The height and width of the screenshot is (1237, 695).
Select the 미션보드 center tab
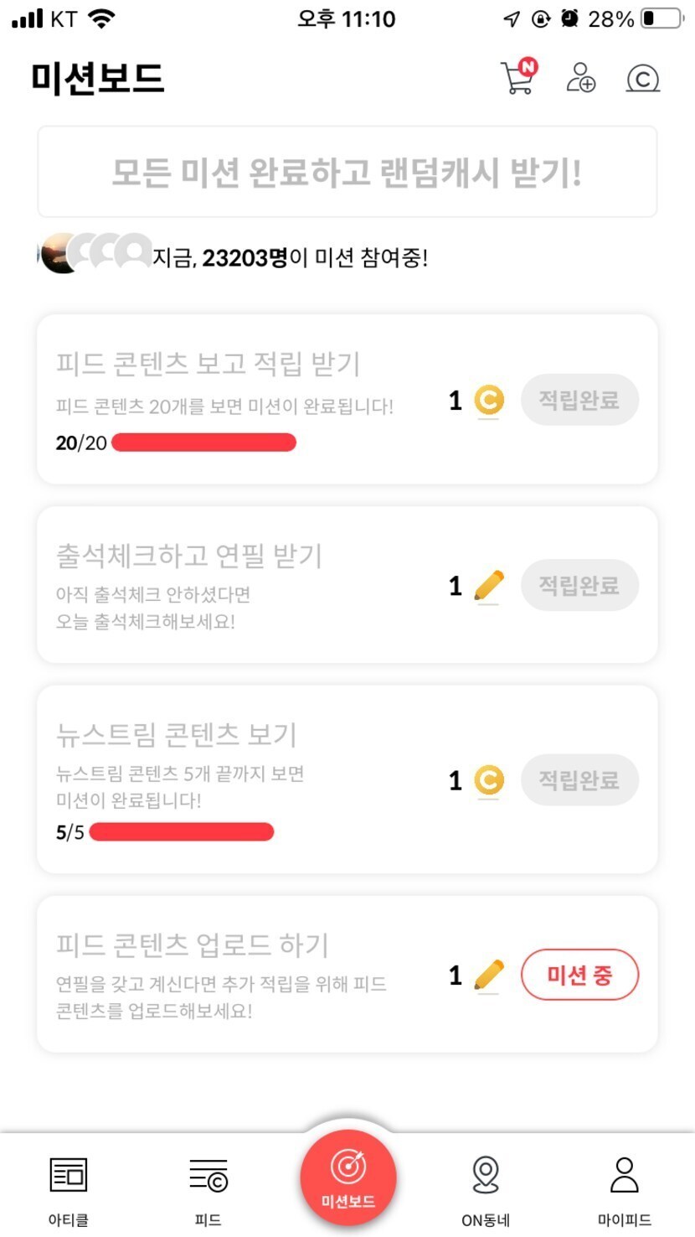[347, 1178]
